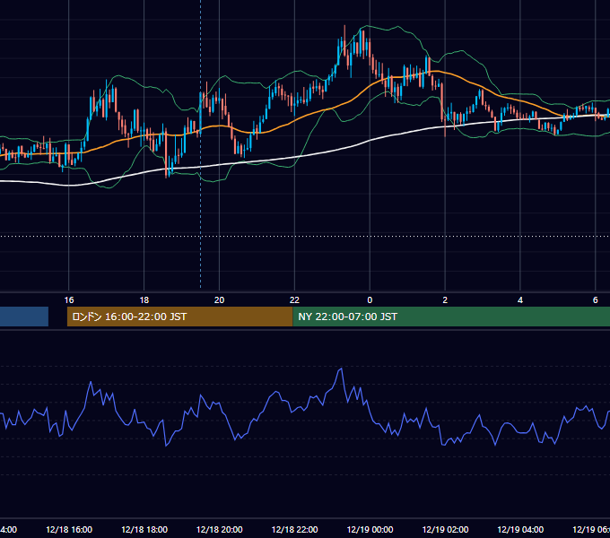The width and height of the screenshot is (610, 538).
Task: Click the hour label 18 on price chart axis
Action: click(x=144, y=300)
